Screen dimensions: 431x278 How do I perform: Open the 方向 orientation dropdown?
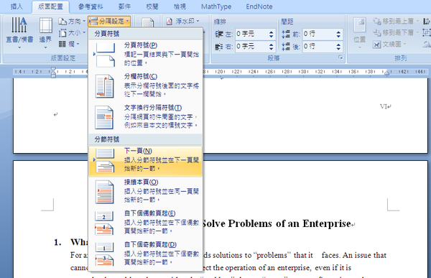tap(72, 22)
